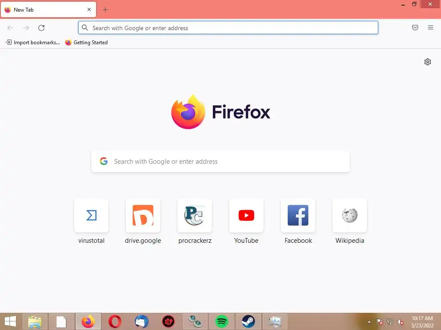
Task: Click the address bar search field
Action: [x=228, y=28]
